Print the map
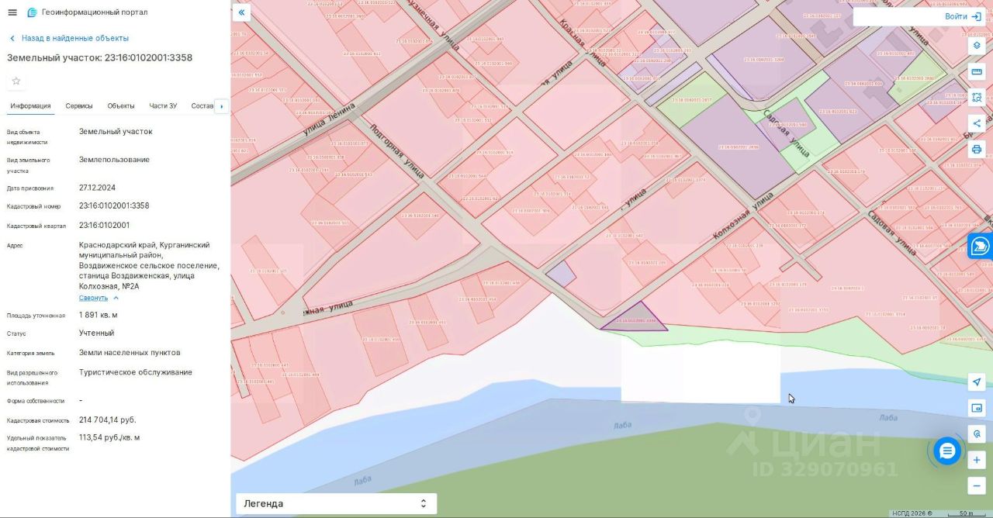Image resolution: width=993 pixels, height=518 pixels. point(977,149)
